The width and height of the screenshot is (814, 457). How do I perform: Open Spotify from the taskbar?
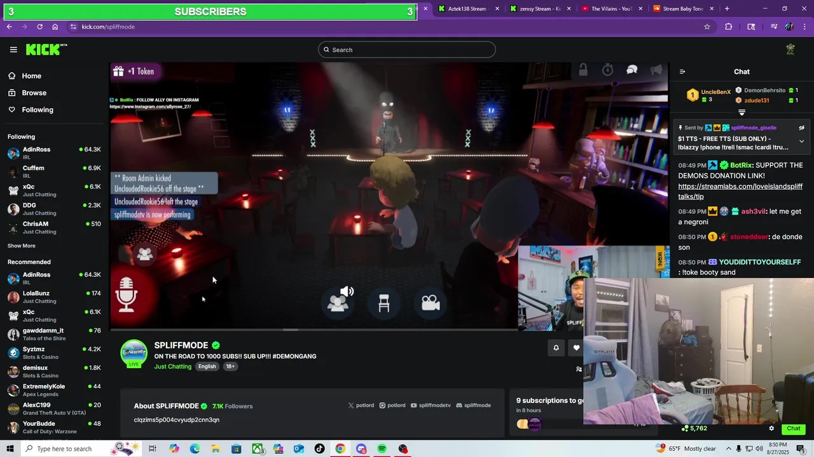382,449
